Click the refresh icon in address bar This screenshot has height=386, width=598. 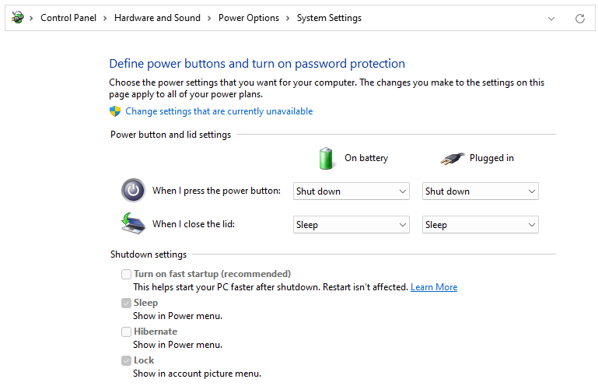pyautogui.click(x=579, y=18)
